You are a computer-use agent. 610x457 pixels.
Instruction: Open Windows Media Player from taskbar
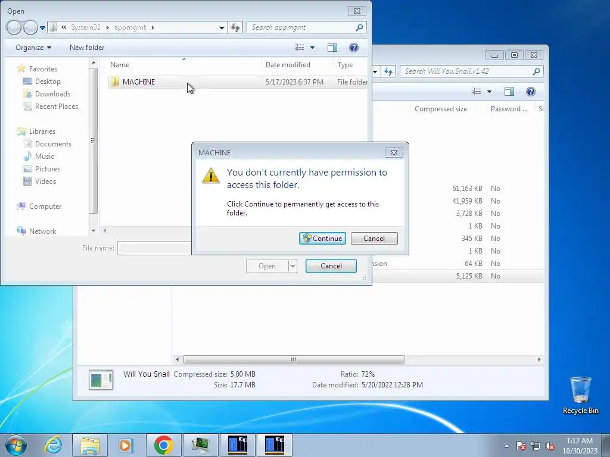(126, 445)
